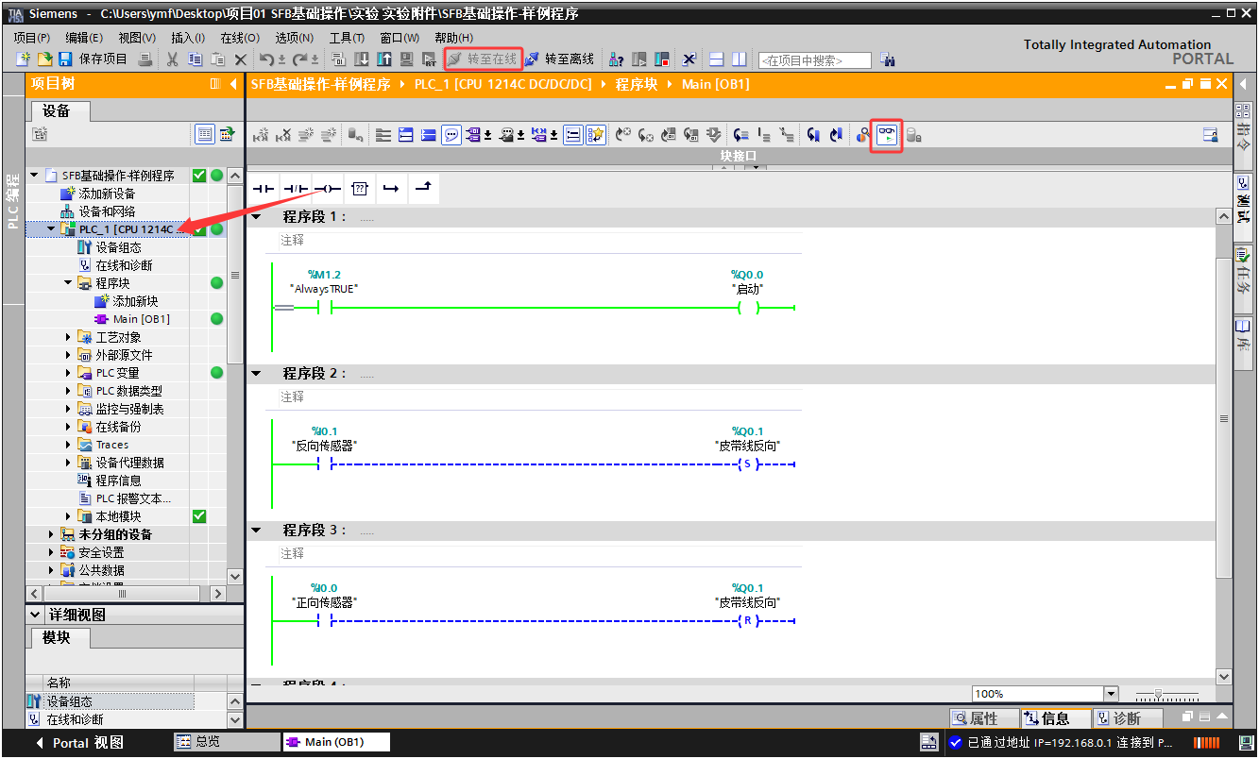This screenshot has height=759, width=1259.
Task: Switch to the 总览 taskbar tab
Action: pyautogui.click(x=227, y=742)
